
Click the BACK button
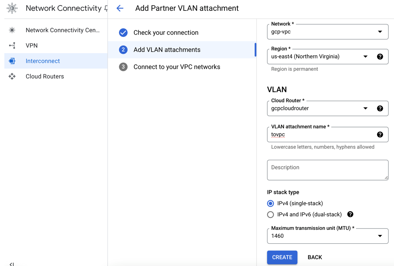[x=315, y=257]
